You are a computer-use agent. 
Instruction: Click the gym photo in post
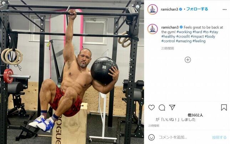click(72, 72)
